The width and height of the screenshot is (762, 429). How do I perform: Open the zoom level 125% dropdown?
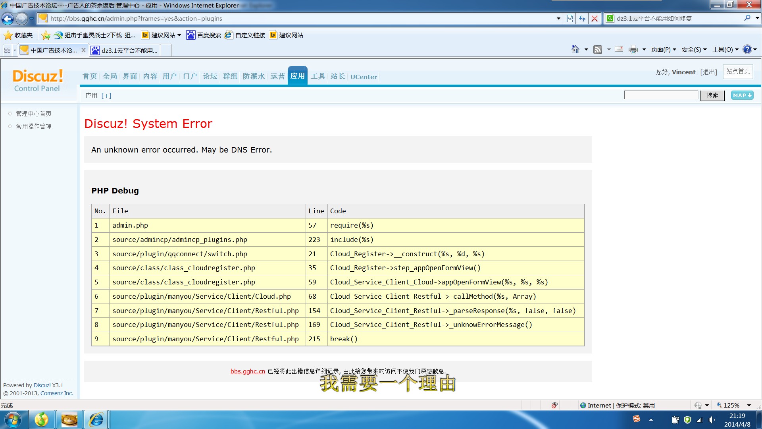coord(749,406)
